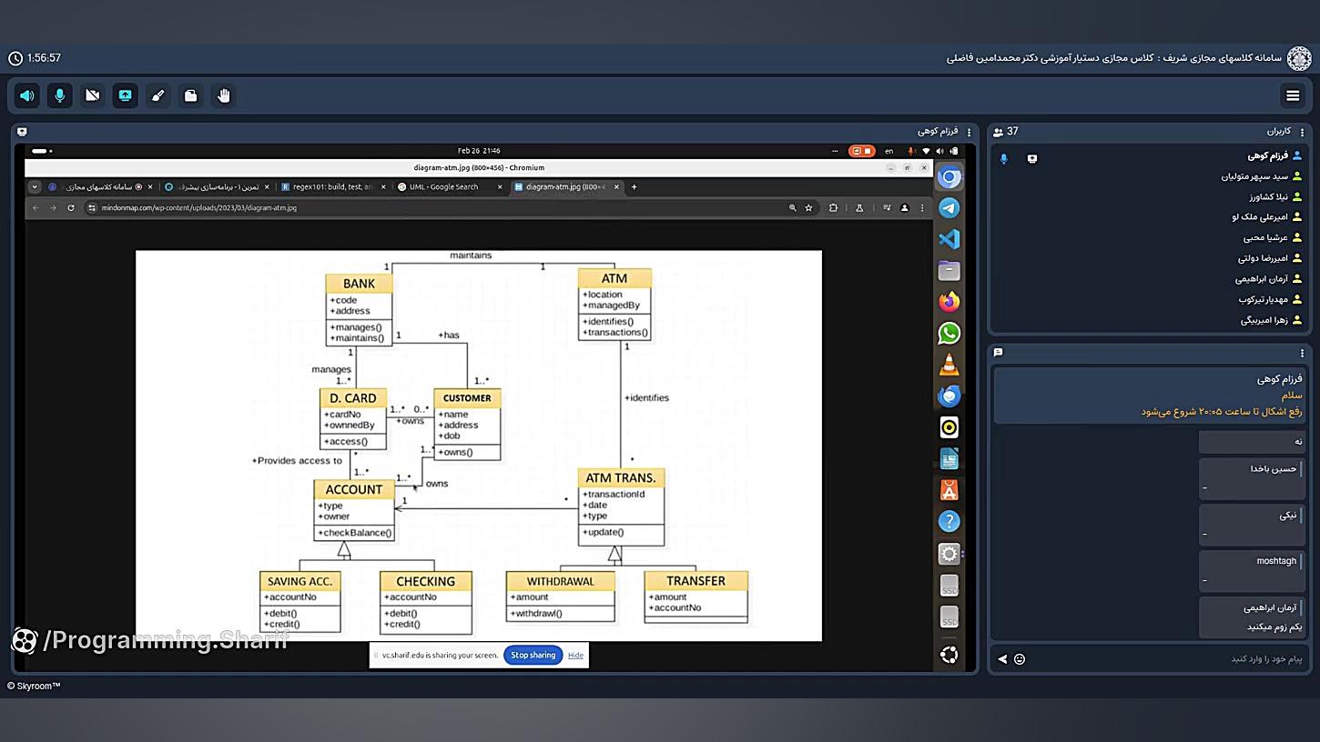Viewport: 1320px width, 742px height.
Task: Toggle screen sharing in Skyroom toolbar
Action: pyautogui.click(x=126, y=95)
